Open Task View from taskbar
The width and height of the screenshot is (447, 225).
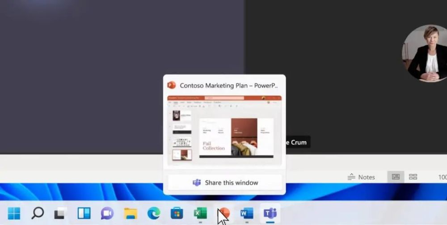pos(61,213)
